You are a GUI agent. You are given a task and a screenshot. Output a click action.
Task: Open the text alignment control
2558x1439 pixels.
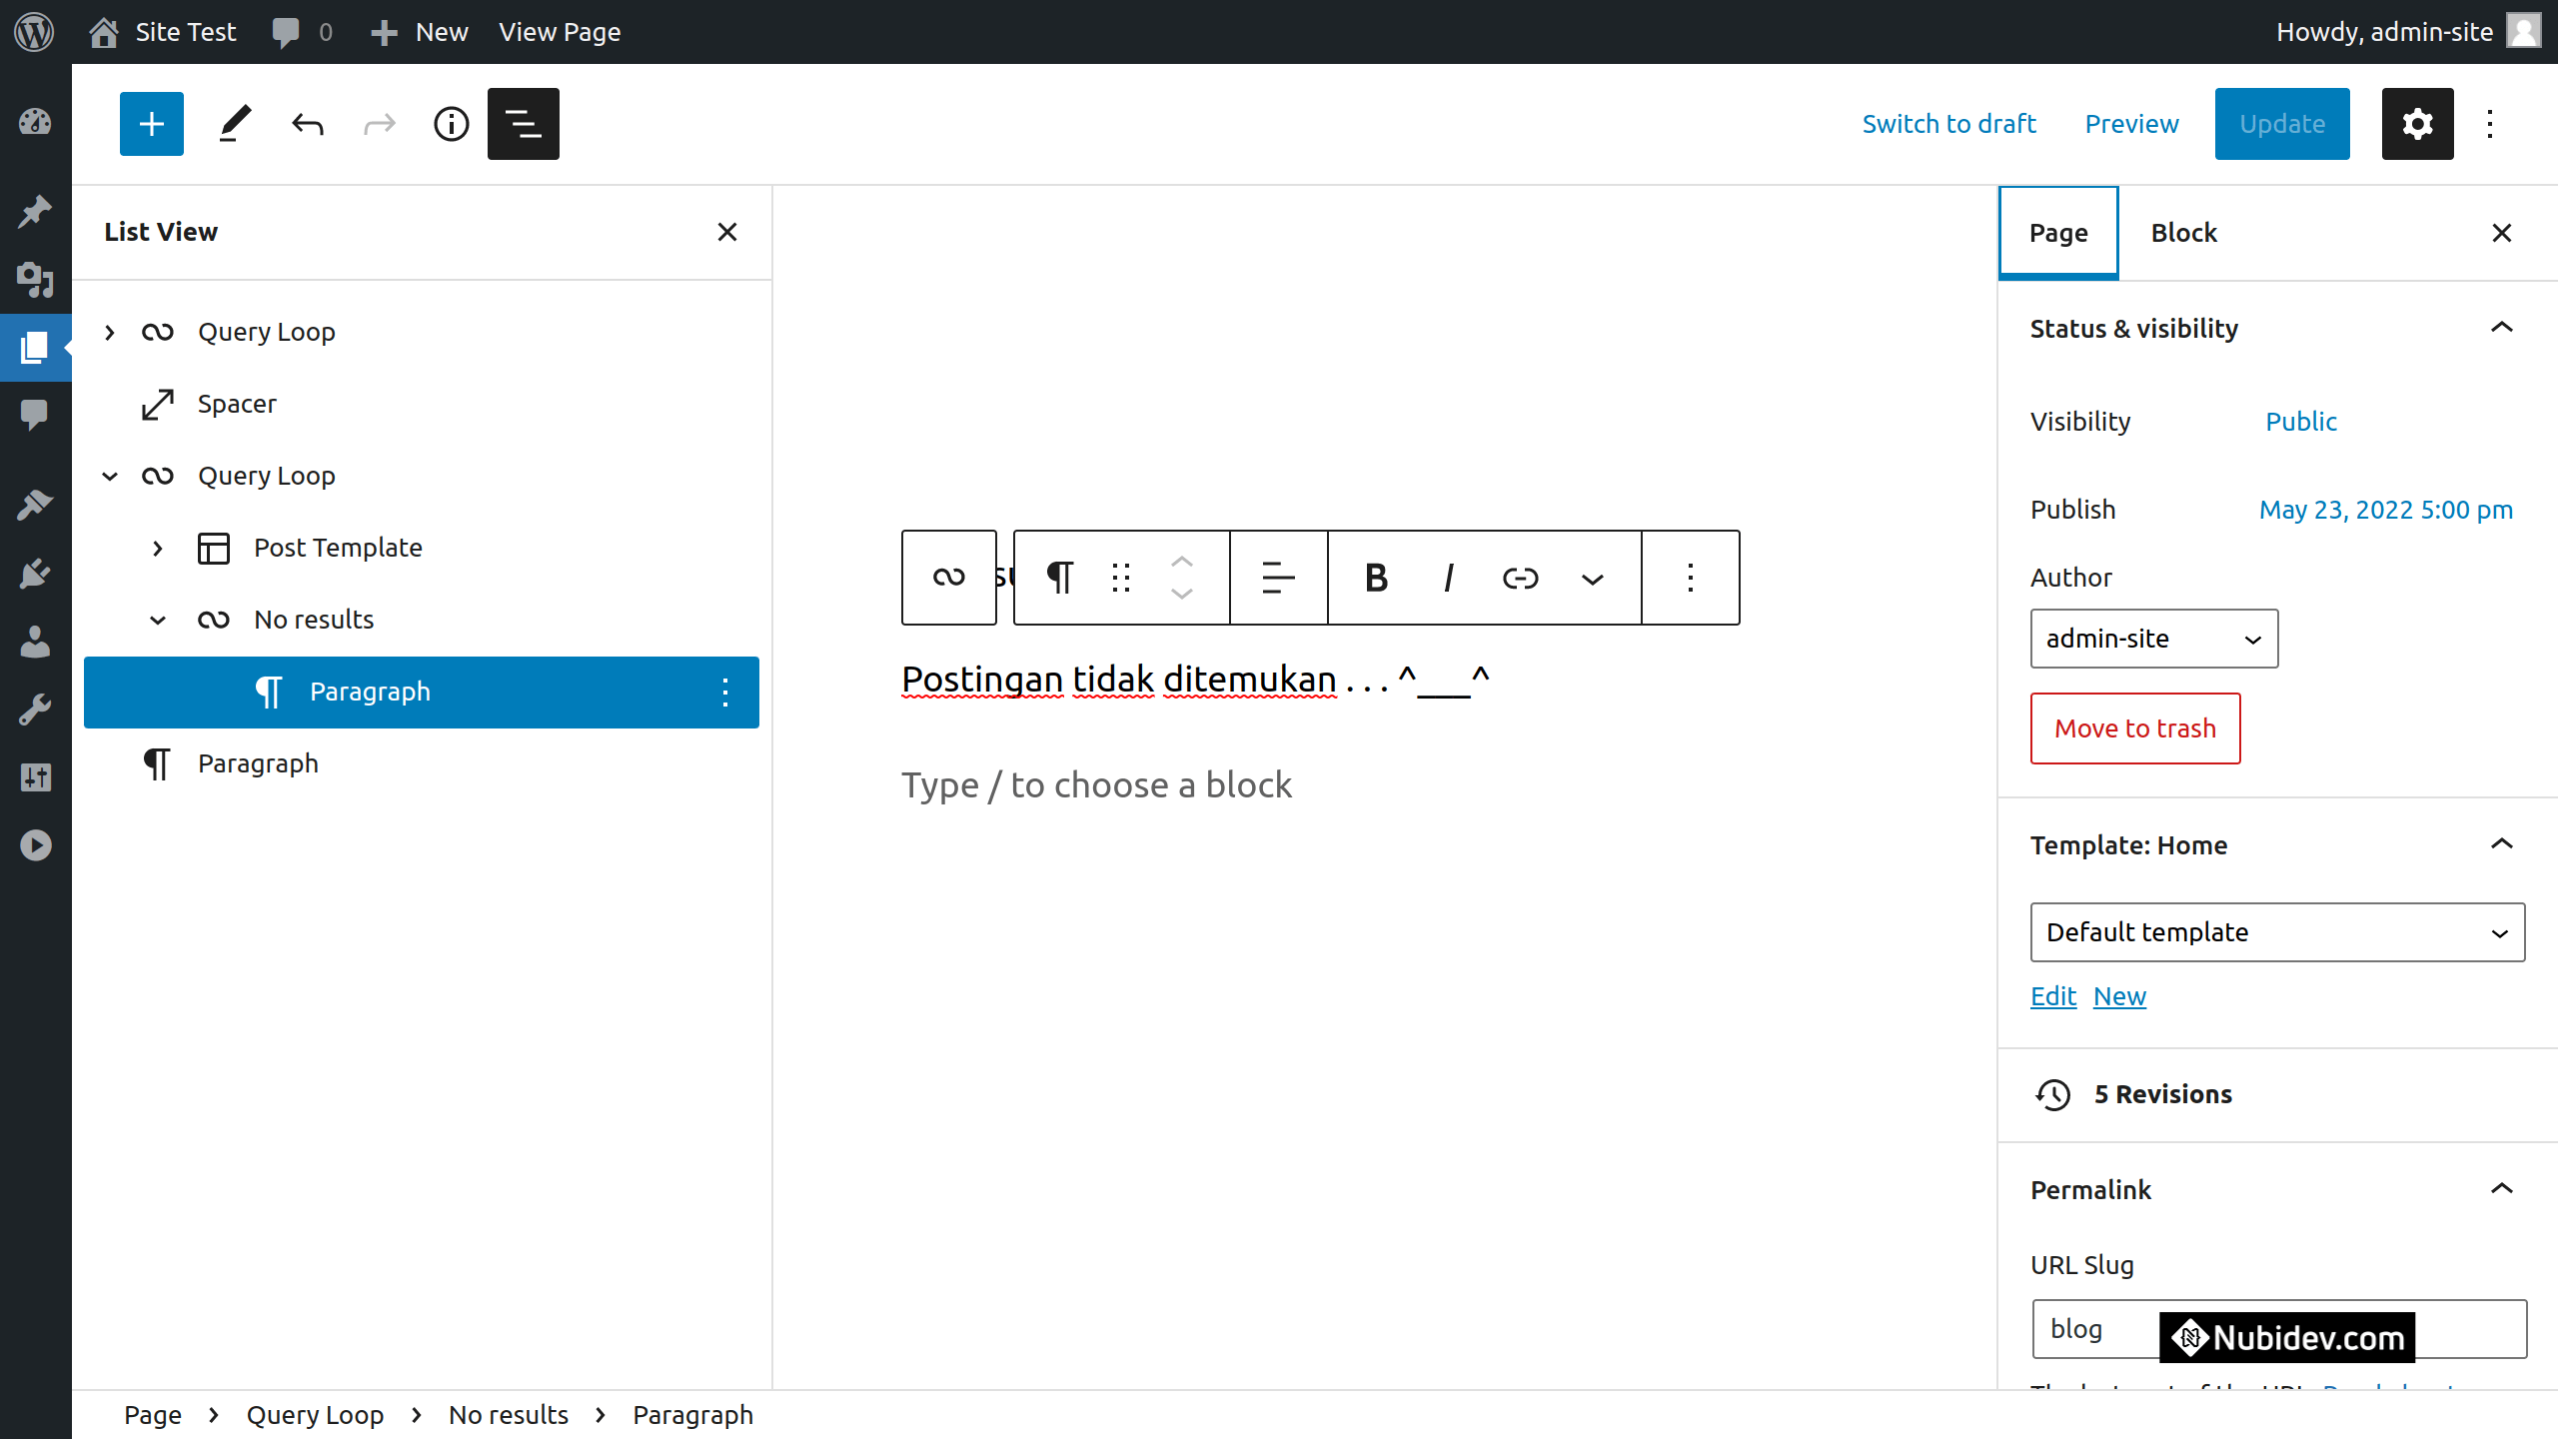(x=1278, y=578)
